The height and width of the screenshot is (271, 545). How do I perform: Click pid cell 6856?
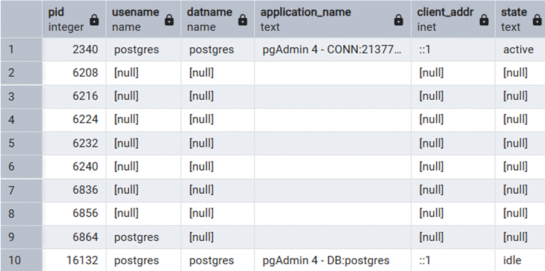[x=74, y=214]
